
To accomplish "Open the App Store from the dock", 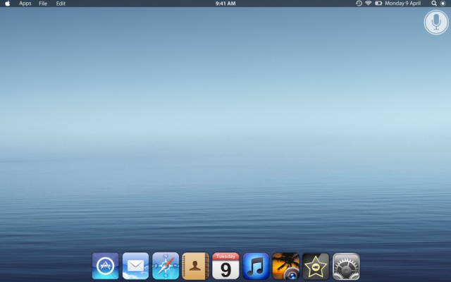I will pyautogui.click(x=105, y=266).
